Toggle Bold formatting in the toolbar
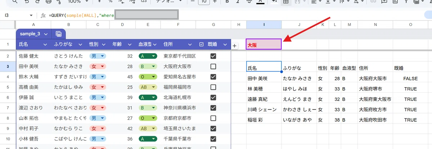Viewport: 432px width, 149px height. tap(227, 2)
